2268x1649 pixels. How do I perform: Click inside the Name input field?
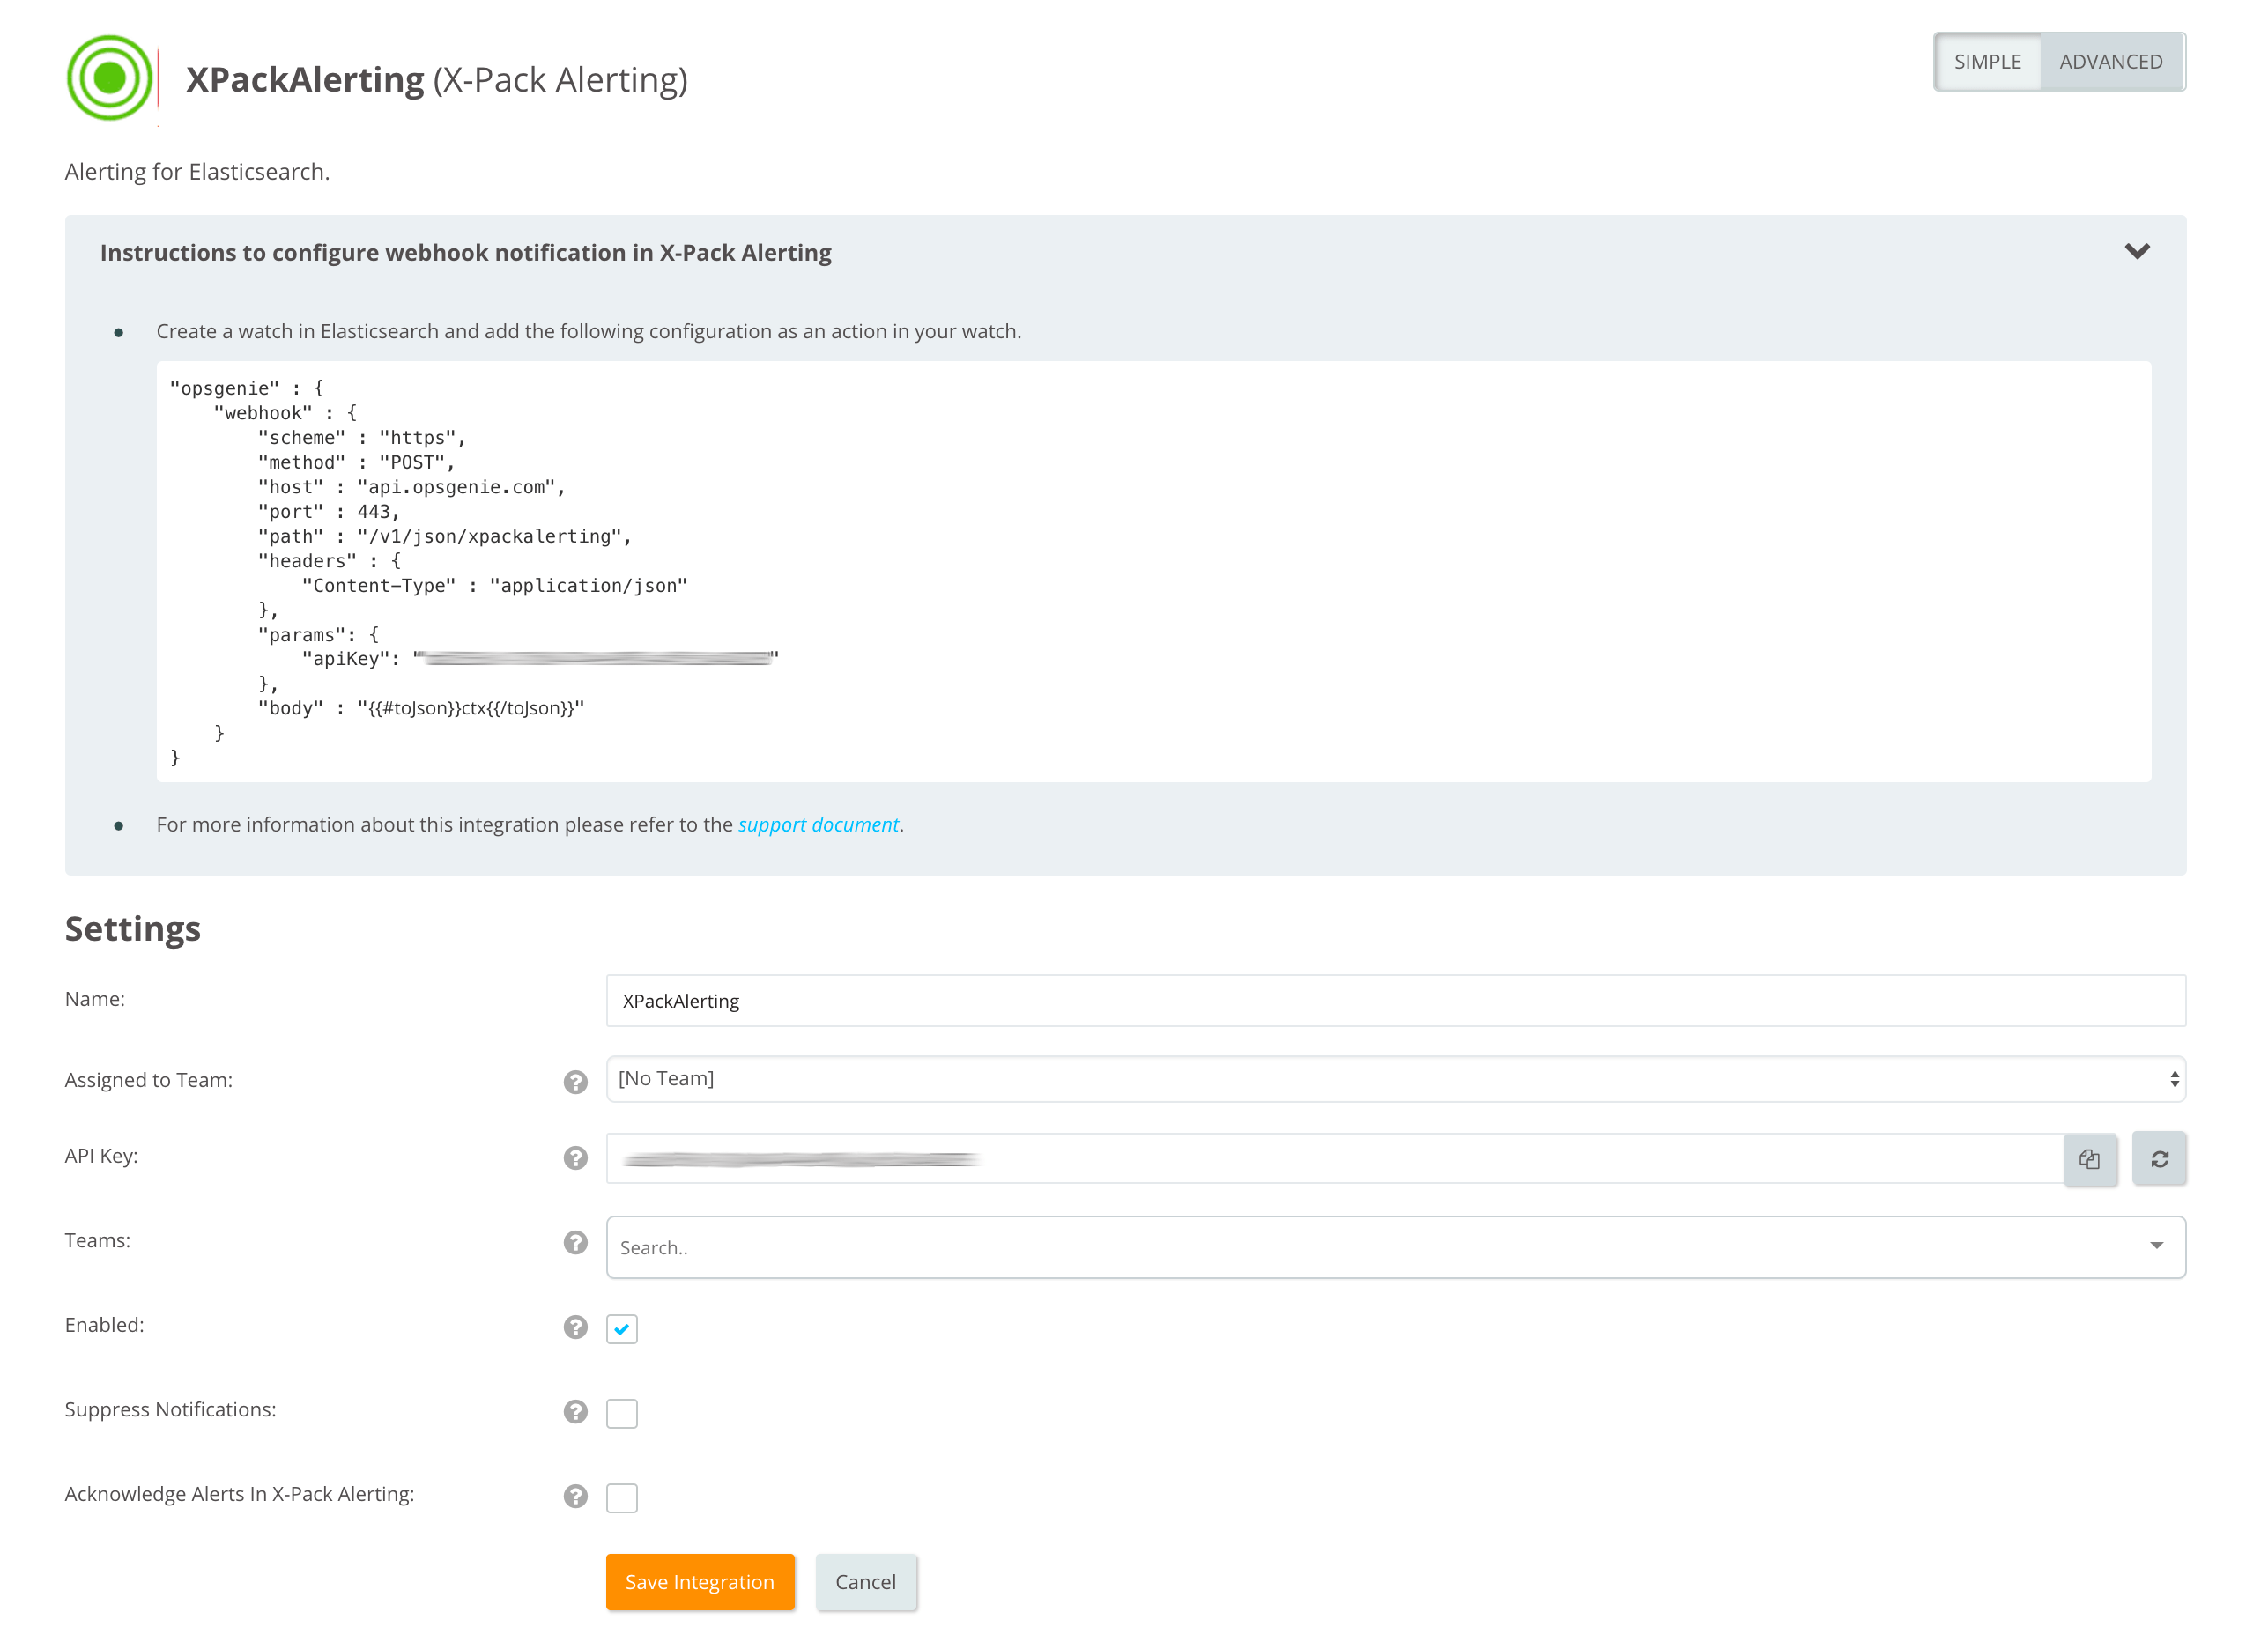coord(1396,1000)
